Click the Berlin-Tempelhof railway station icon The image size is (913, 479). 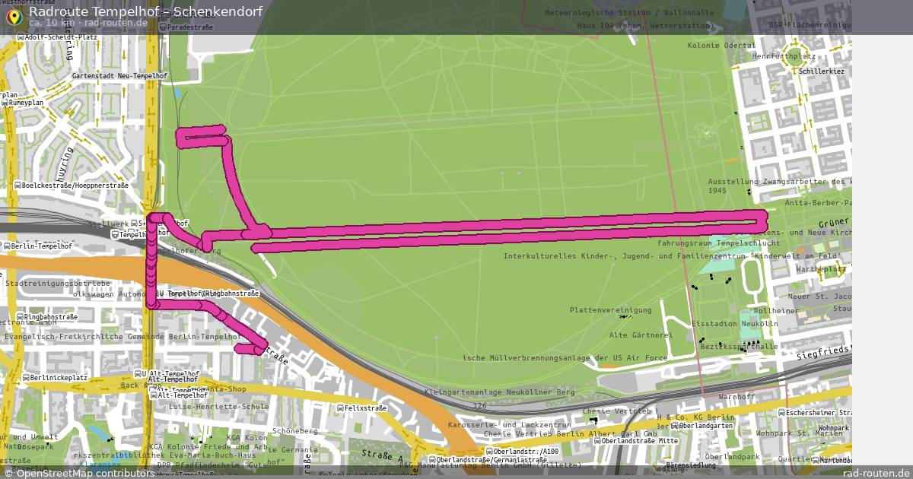point(7,246)
